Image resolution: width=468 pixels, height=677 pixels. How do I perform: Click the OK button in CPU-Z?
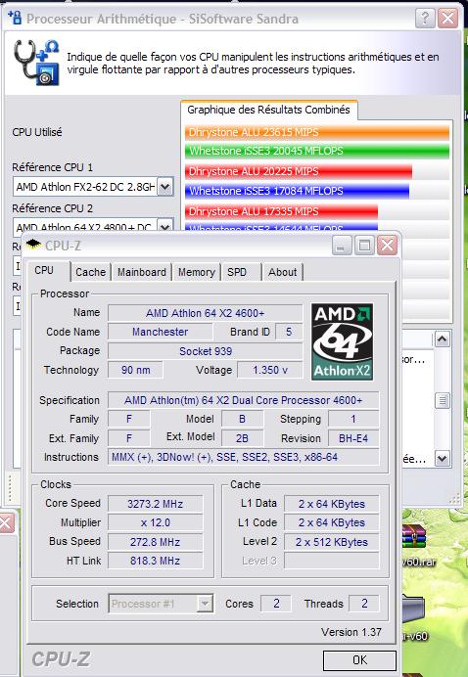(359, 659)
